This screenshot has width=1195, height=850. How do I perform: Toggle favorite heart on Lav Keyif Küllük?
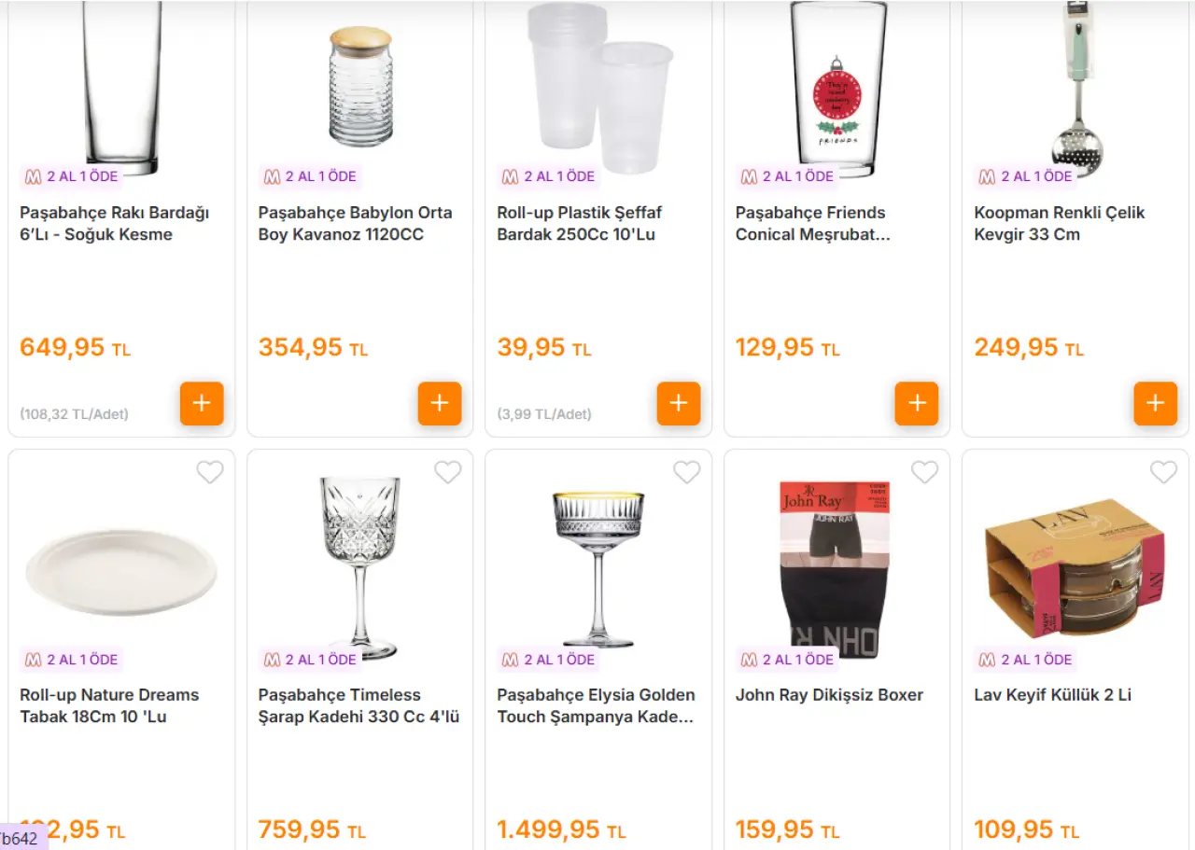[1163, 473]
